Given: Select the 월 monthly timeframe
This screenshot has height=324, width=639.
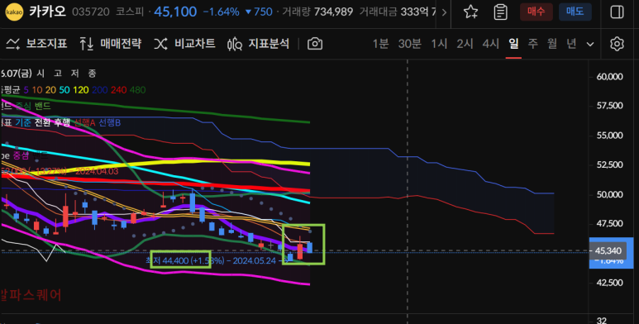Looking at the screenshot, I should pyautogui.click(x=552, y=44).
